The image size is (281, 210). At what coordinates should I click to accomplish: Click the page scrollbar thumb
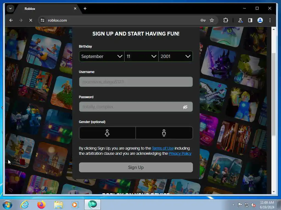pyautogui.click(x=274, y=95)
